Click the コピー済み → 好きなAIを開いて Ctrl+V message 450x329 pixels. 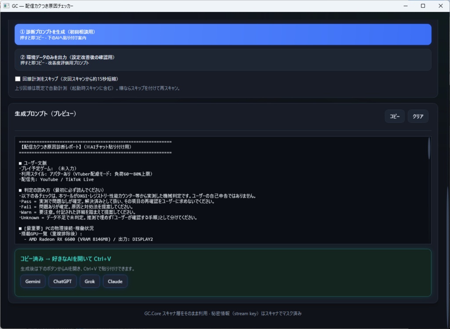pos(66,259)
